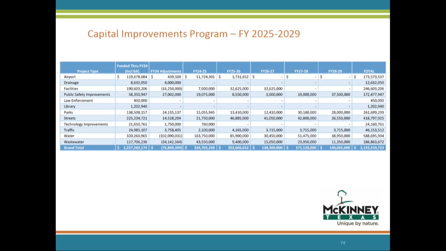Click Drainage total 12,632,050
The height and width of the screenshot is (251, 446).
(x=375, y=83)
